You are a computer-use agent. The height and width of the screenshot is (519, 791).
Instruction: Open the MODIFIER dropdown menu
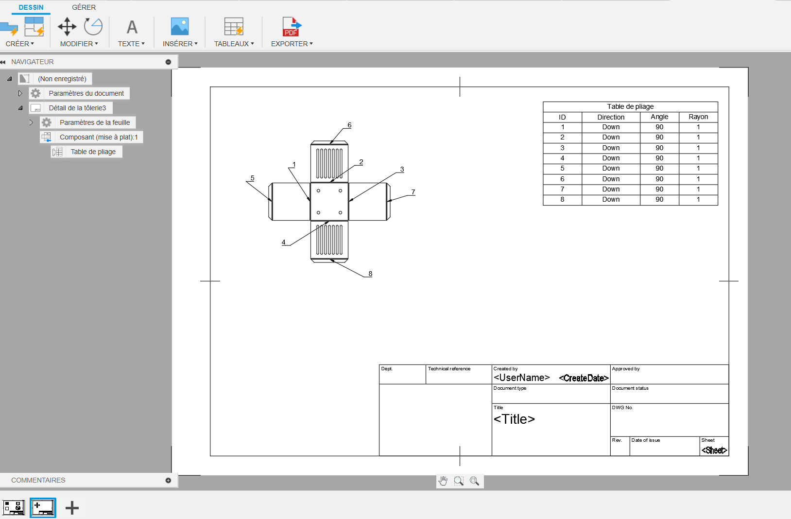(x=79, y=44)
